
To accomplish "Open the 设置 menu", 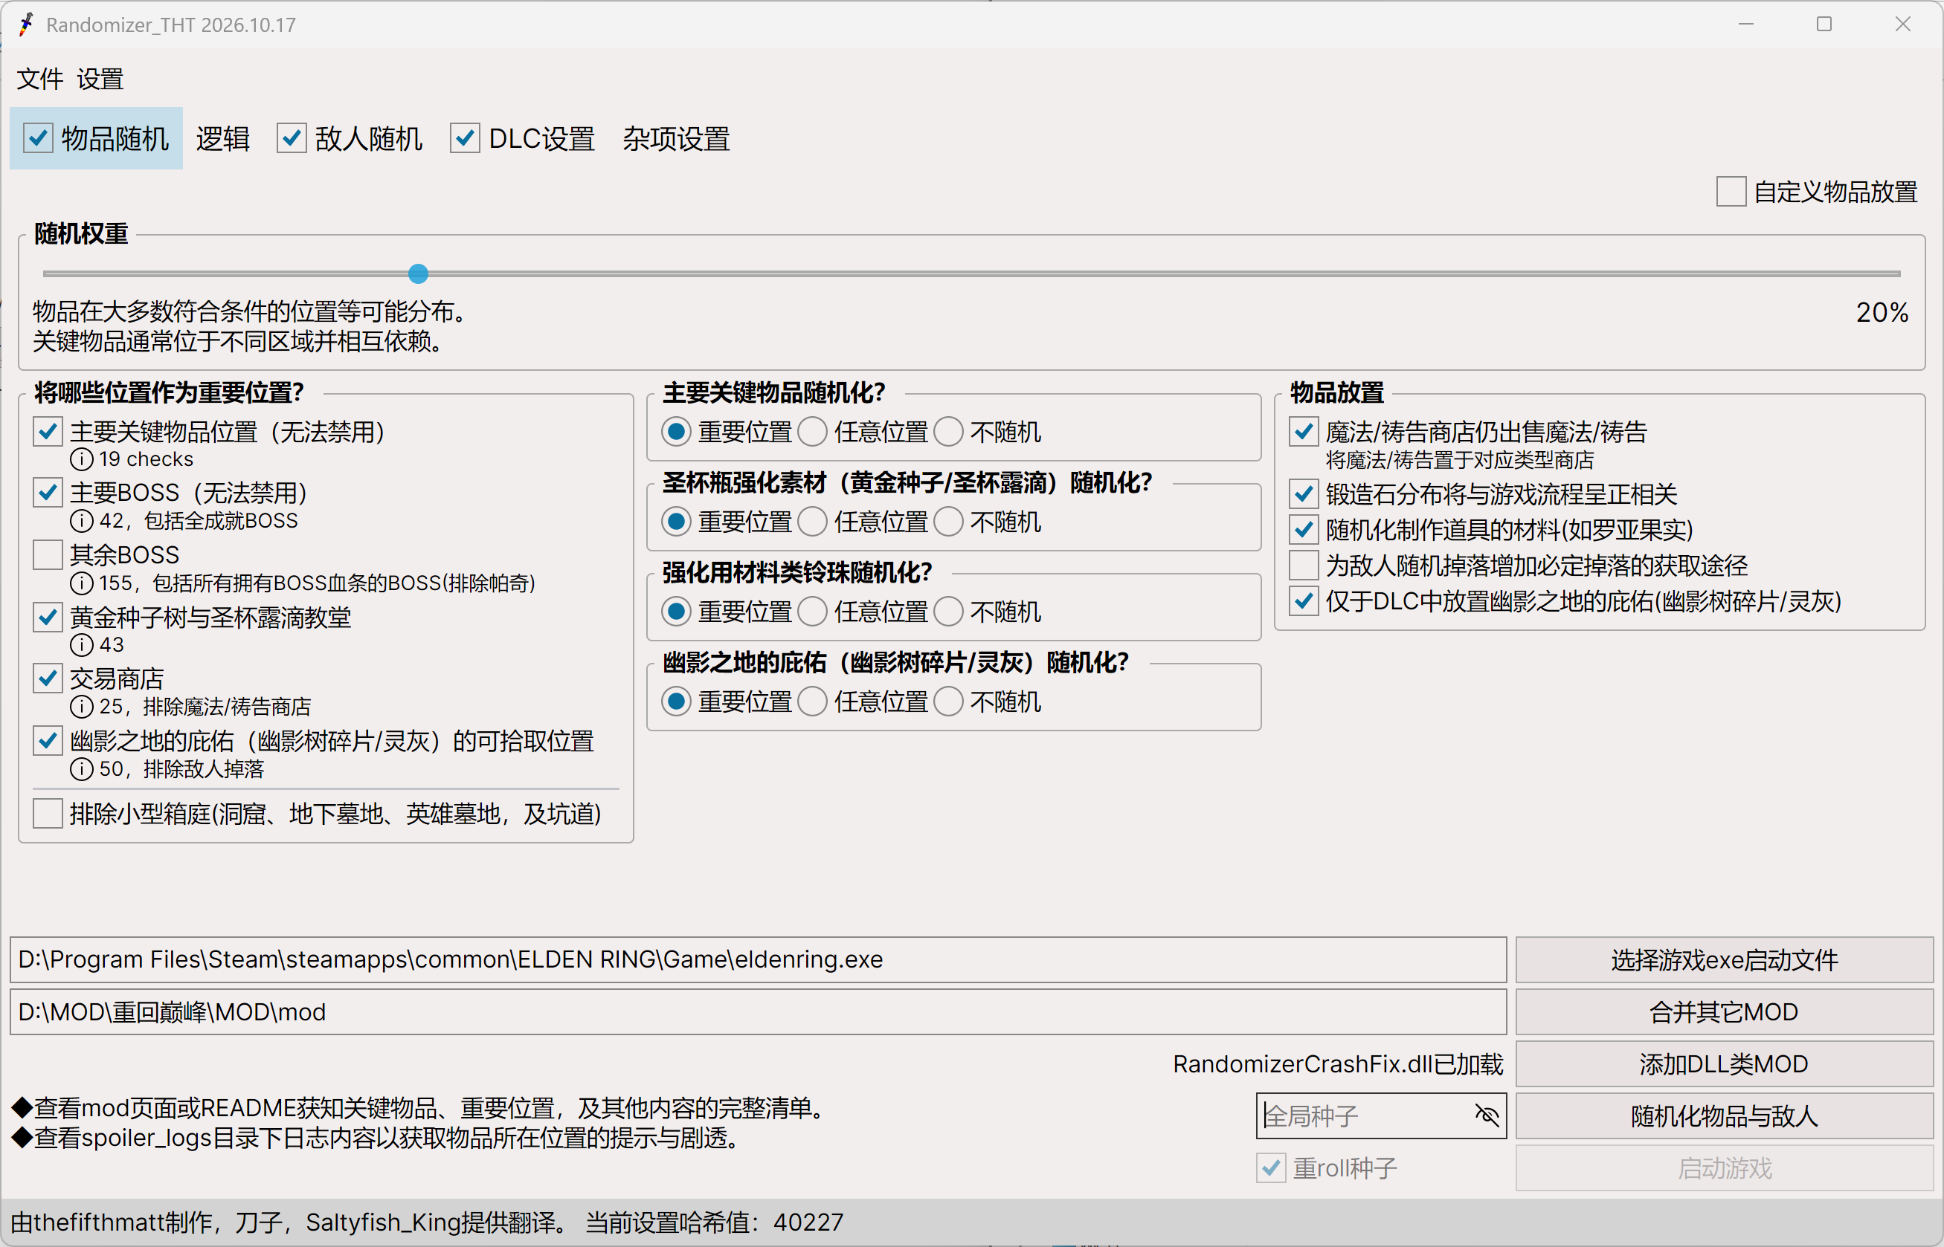I will pyautogui.click(x=100, y=80).
